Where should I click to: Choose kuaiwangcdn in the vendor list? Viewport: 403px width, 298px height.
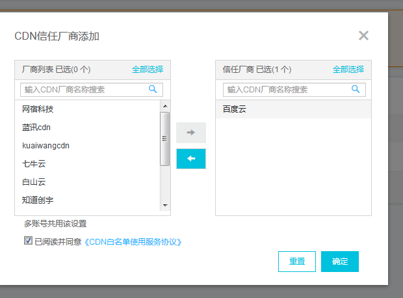click(45, 146)
